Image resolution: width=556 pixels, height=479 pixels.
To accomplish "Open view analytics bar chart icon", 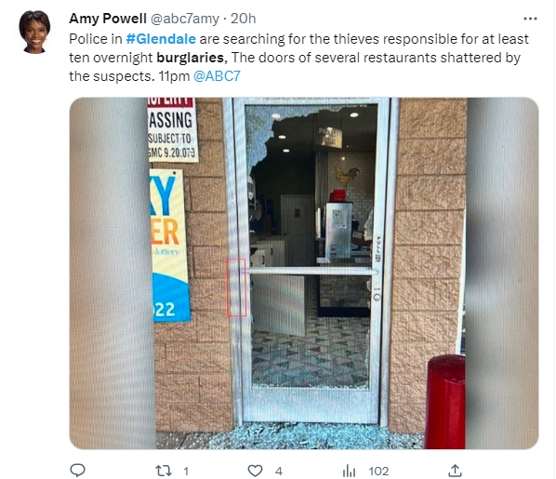I will click(349, 471).
